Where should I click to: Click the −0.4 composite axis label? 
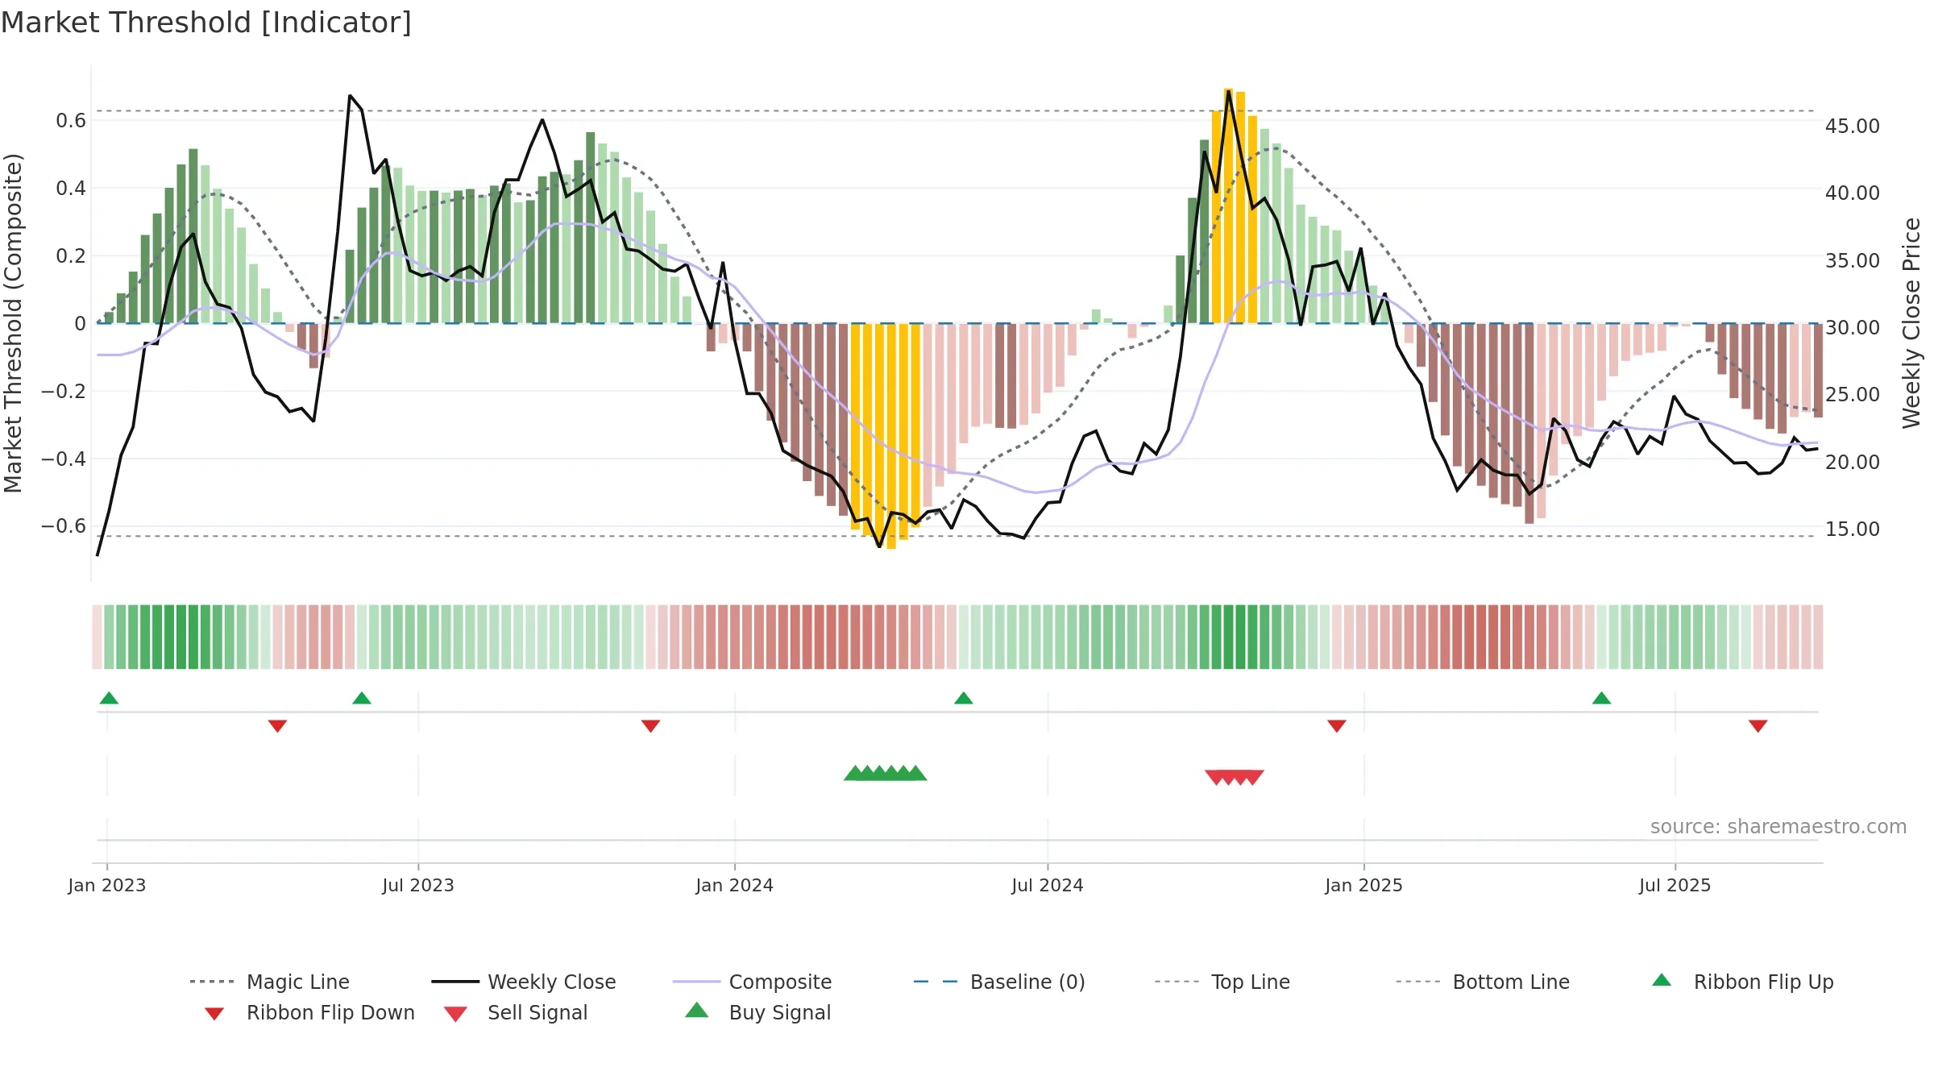coord(64,459)
